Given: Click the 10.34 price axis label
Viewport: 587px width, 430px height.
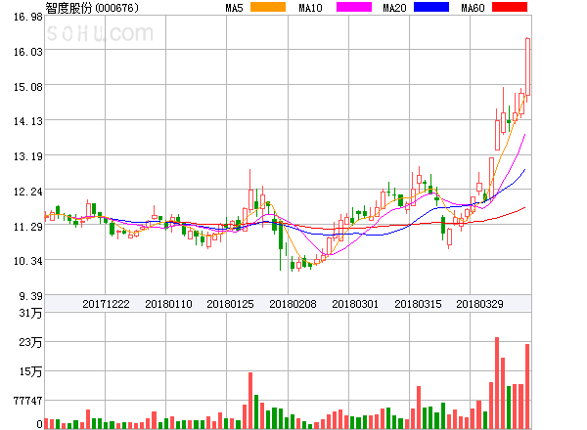Looking at the screenshot, I should pyautogui.click(x=28, y=261).
